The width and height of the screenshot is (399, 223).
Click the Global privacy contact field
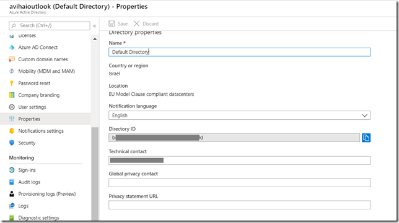coord(239,183)
